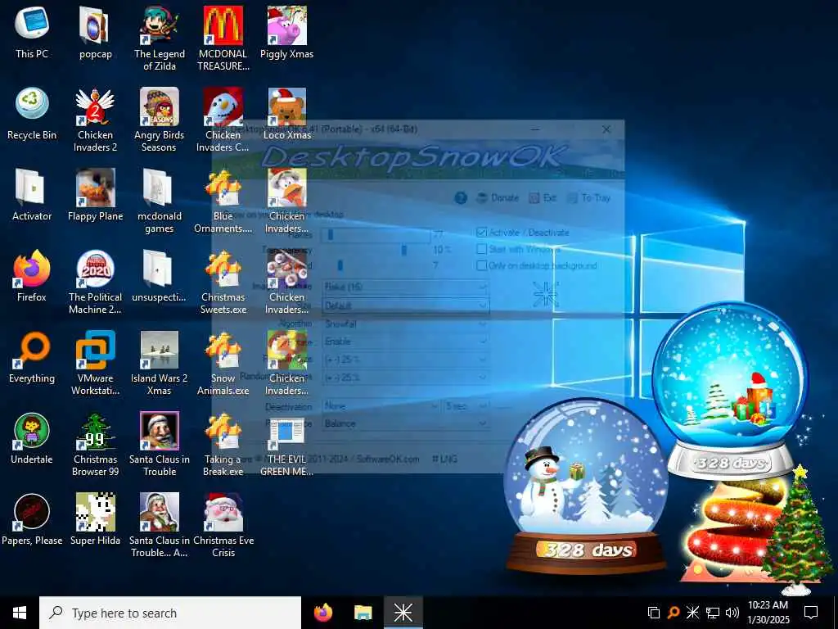This screenshot has height=629, width=838.
Task: Select Santa Claus in Trouble... A... shortcut
Action: [x=160, y=525]
